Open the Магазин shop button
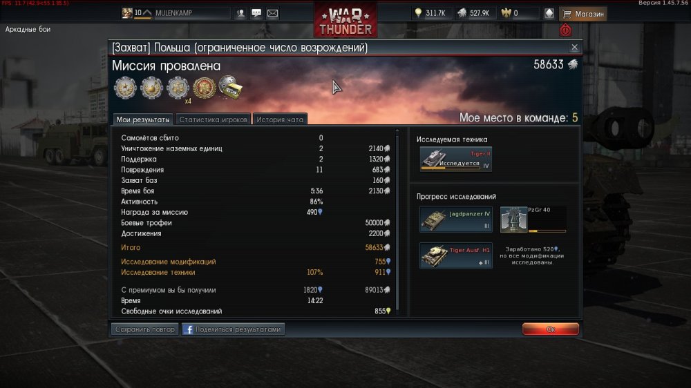 [x=583, y=14]
